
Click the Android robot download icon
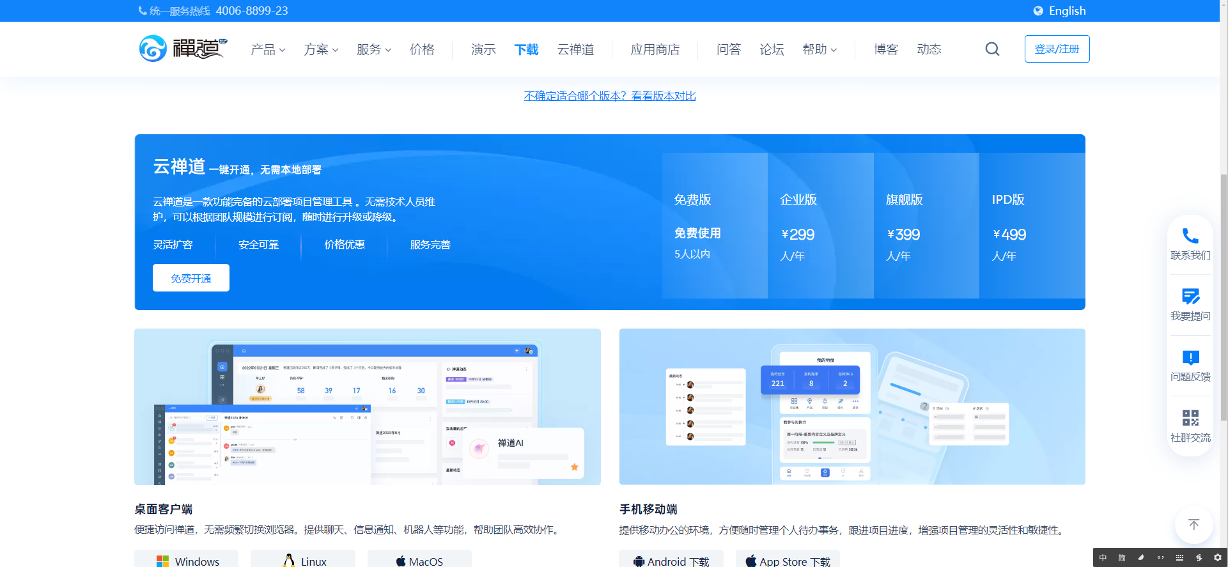(x=639, y=561)
